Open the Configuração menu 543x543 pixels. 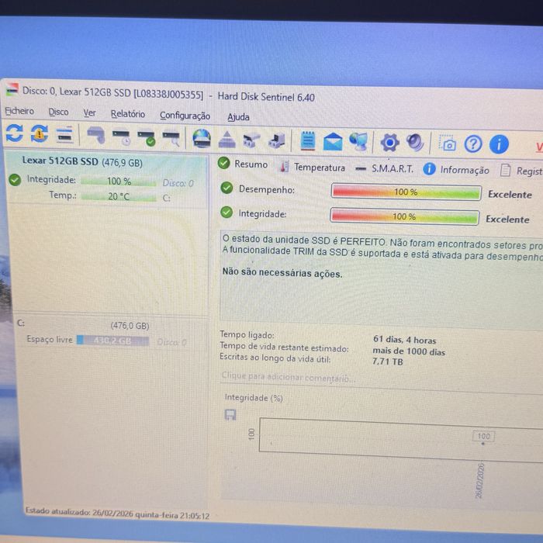click(185, 116)
